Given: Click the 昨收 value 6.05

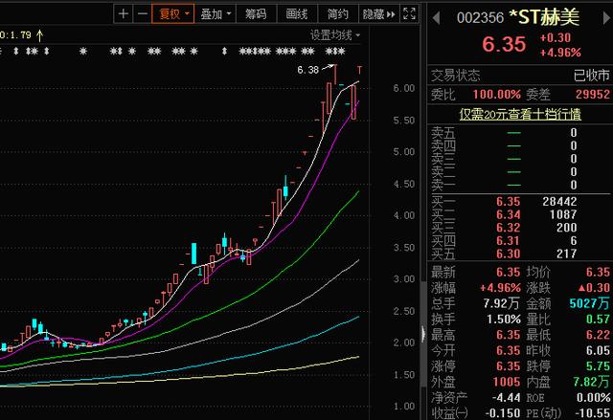Looking at the screenshot, I should [598, 350].
